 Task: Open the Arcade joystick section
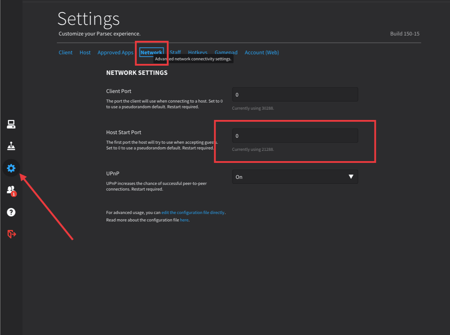[11, 146]
